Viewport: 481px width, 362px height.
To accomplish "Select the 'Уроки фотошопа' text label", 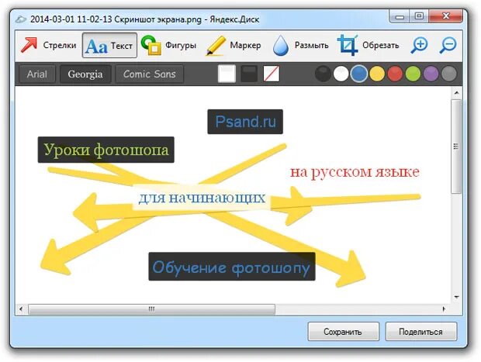I will click(106, 150).
